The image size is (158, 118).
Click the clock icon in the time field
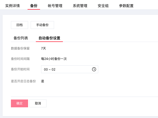[x=94, y=69]
